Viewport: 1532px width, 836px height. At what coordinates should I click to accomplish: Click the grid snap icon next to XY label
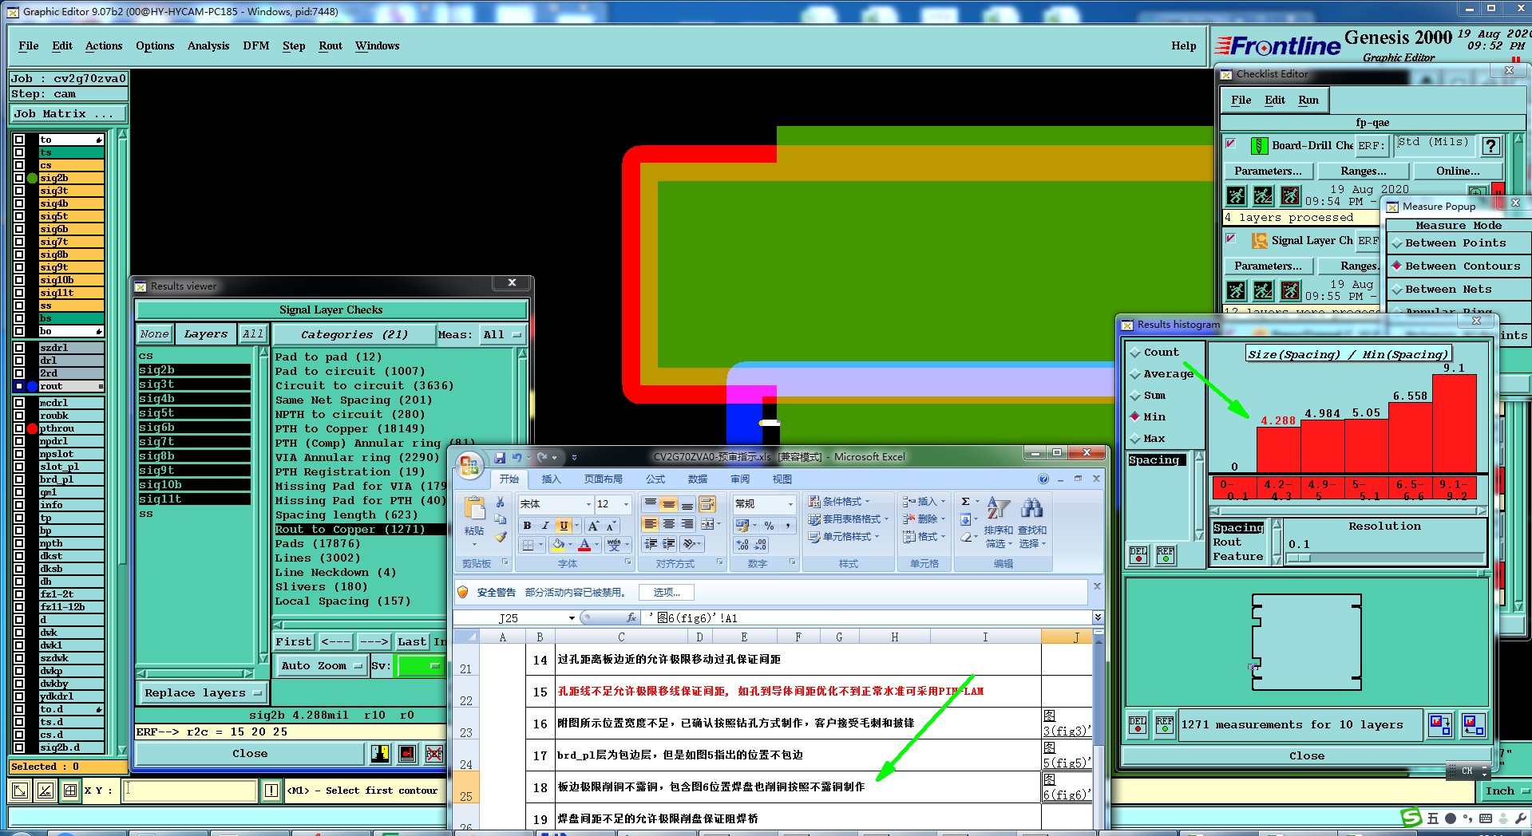pos(70,791)
